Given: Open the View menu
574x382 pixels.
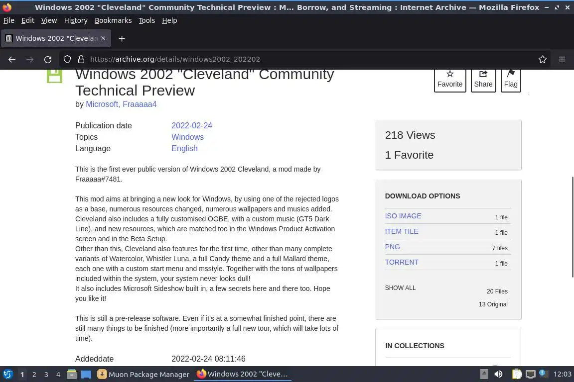Looking at the screenshot, I should pos(49,20).
